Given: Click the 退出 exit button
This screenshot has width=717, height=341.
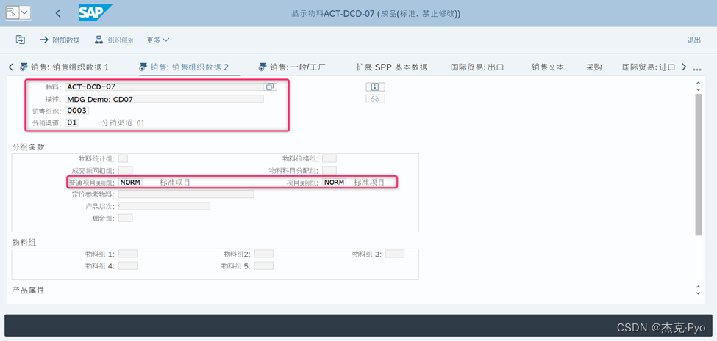Looking at the screenshot, I should point(693,40).
